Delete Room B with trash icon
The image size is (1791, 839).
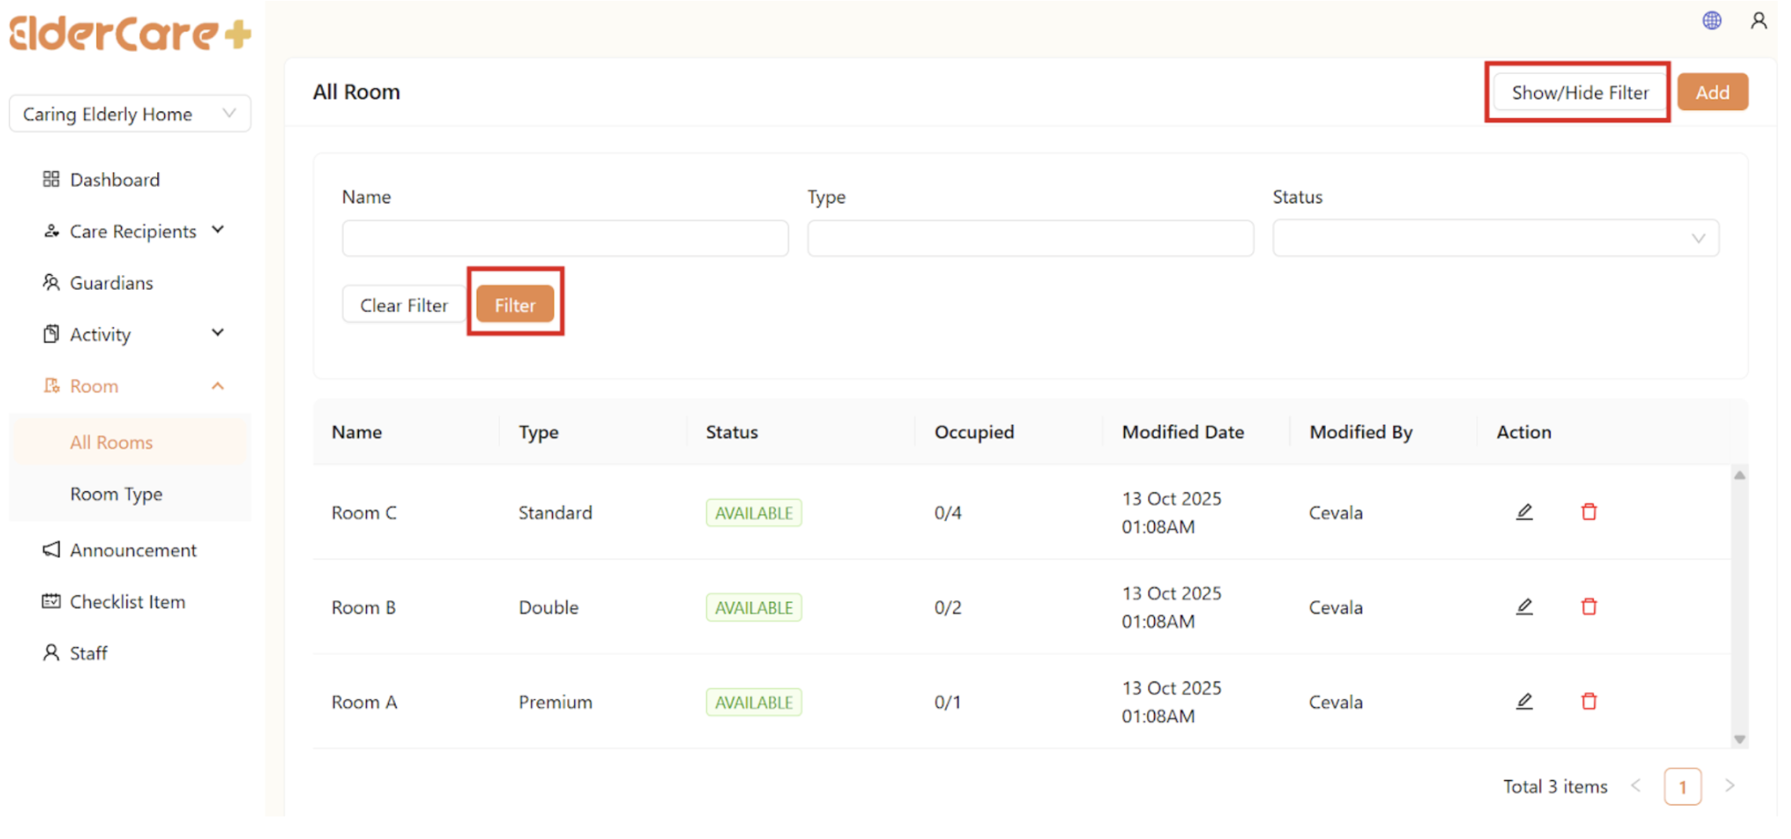click(1588, 606)
